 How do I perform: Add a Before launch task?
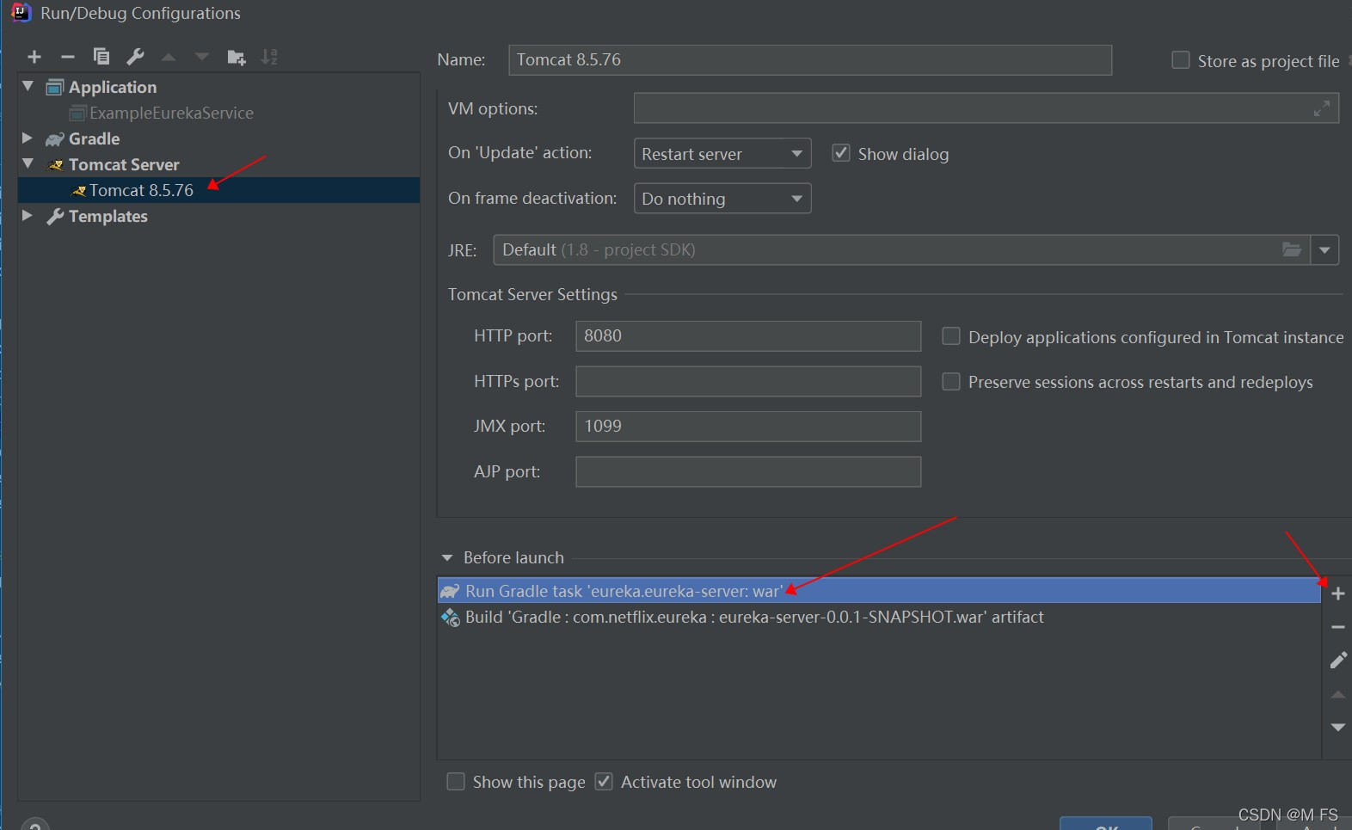pos(1338,593)
